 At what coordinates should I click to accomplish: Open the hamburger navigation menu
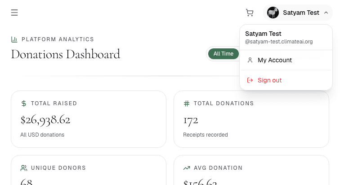coord(14,13)
